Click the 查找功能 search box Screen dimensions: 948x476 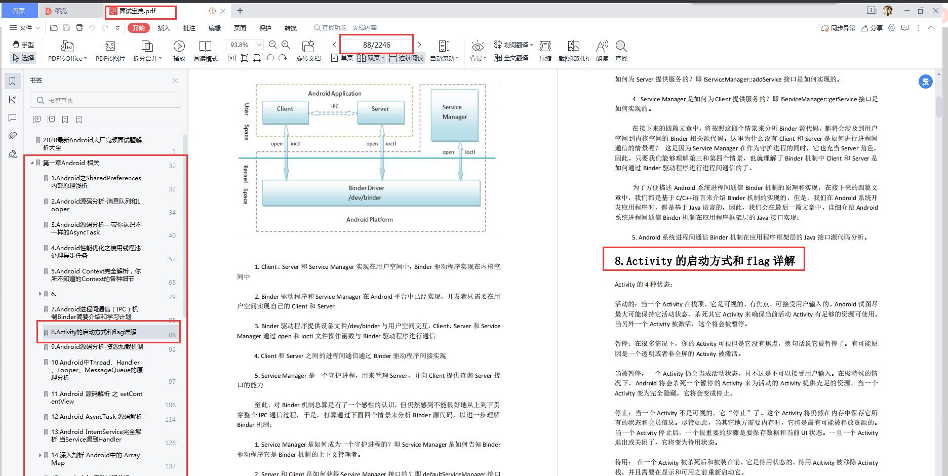click(345, 28)
